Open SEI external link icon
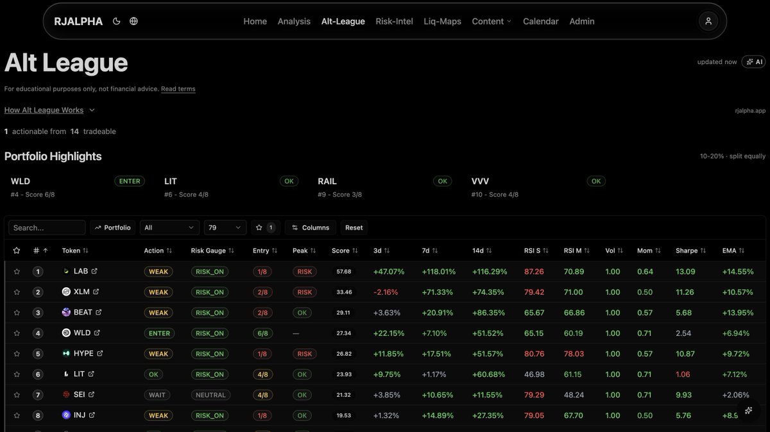 click(x=91, y=394)
